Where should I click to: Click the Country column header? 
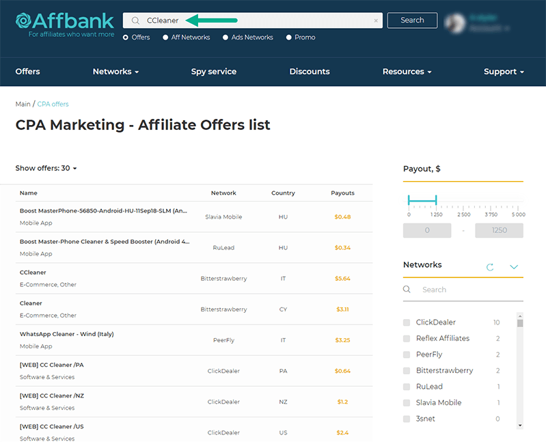coord(283,193)
